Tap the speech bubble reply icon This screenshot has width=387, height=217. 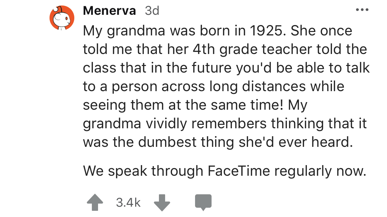coord(203,203)
